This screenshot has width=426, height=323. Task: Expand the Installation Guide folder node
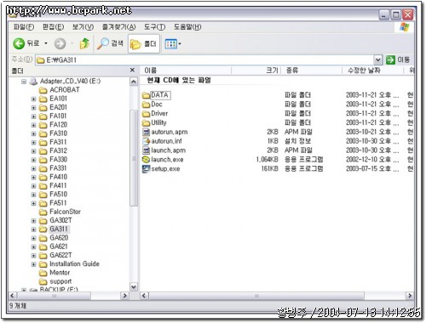tap(33, 264)
